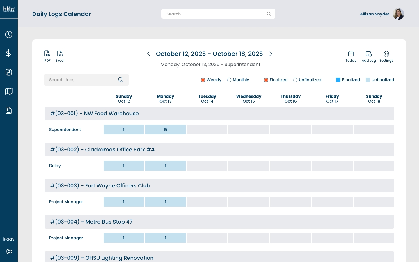Open iPaaS in the sidebar
The width and height of the screenshot is (419, 262).
9,239
